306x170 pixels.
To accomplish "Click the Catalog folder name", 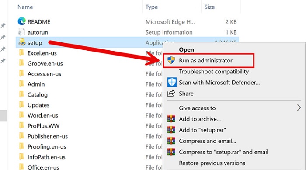I will pyautogui.click(x=38, y=95).
